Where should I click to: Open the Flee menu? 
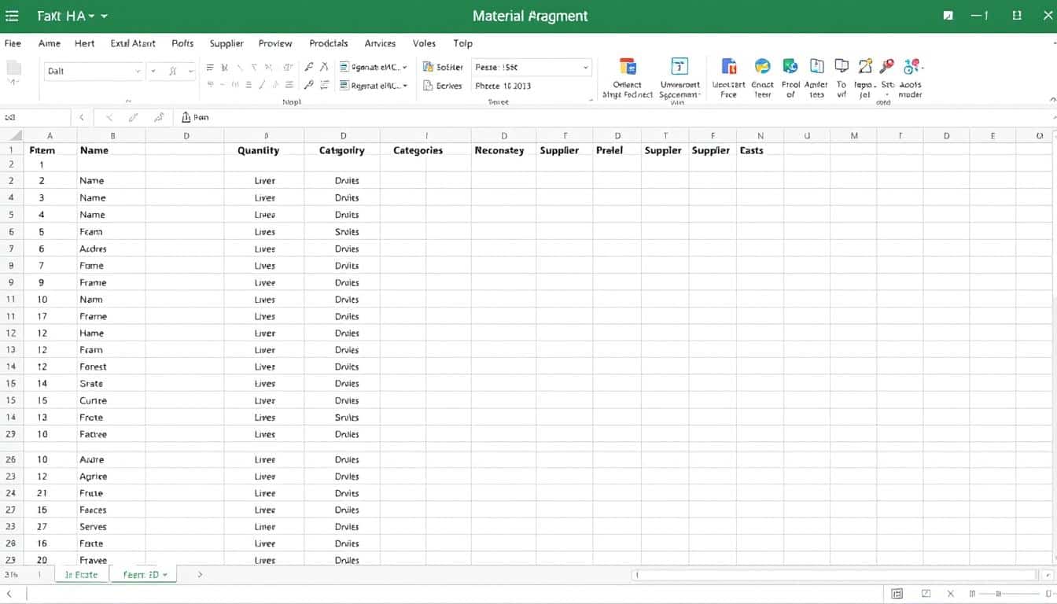(x=13, y=43)
